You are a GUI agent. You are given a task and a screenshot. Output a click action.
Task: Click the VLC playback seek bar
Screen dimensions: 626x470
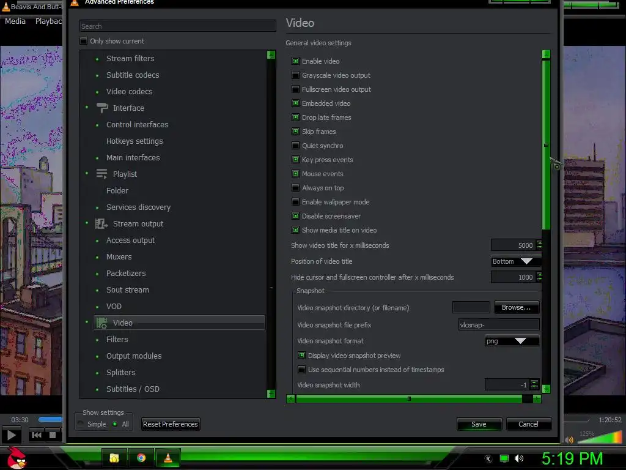pos(50,420)
